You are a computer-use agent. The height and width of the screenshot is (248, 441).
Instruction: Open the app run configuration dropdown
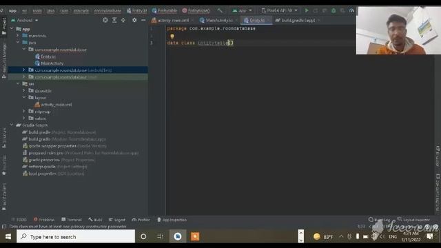pyautogui.click(x=242, y=11)
